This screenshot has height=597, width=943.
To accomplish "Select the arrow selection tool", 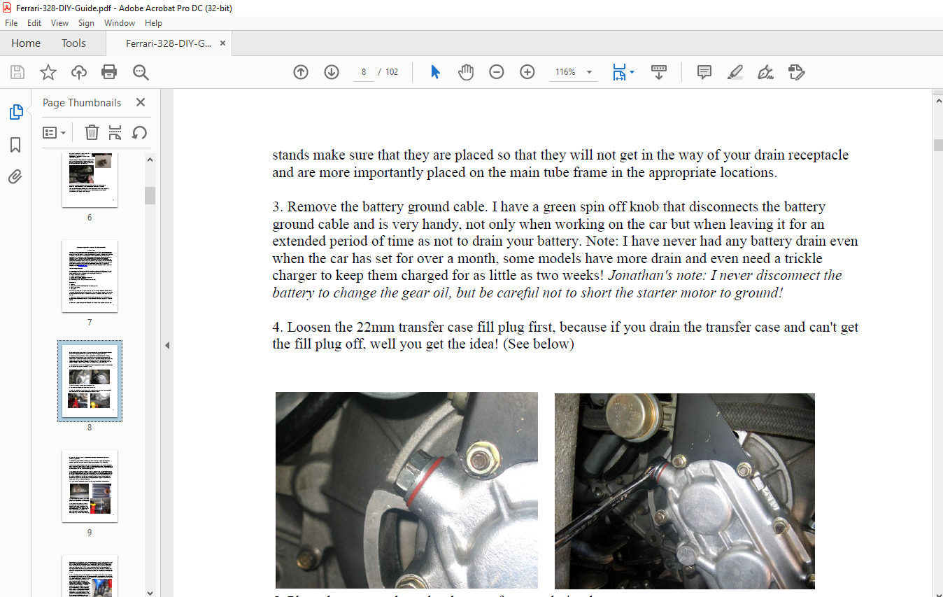I will pyautogui.click(x=435, y=72).
